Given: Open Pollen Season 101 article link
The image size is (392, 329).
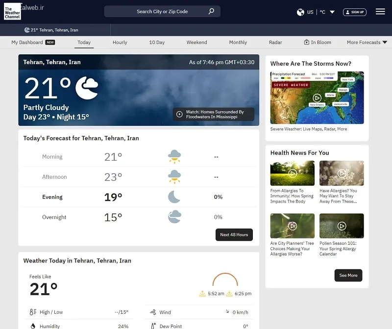Looking at the screenshot, I should (x=338, y=249).
